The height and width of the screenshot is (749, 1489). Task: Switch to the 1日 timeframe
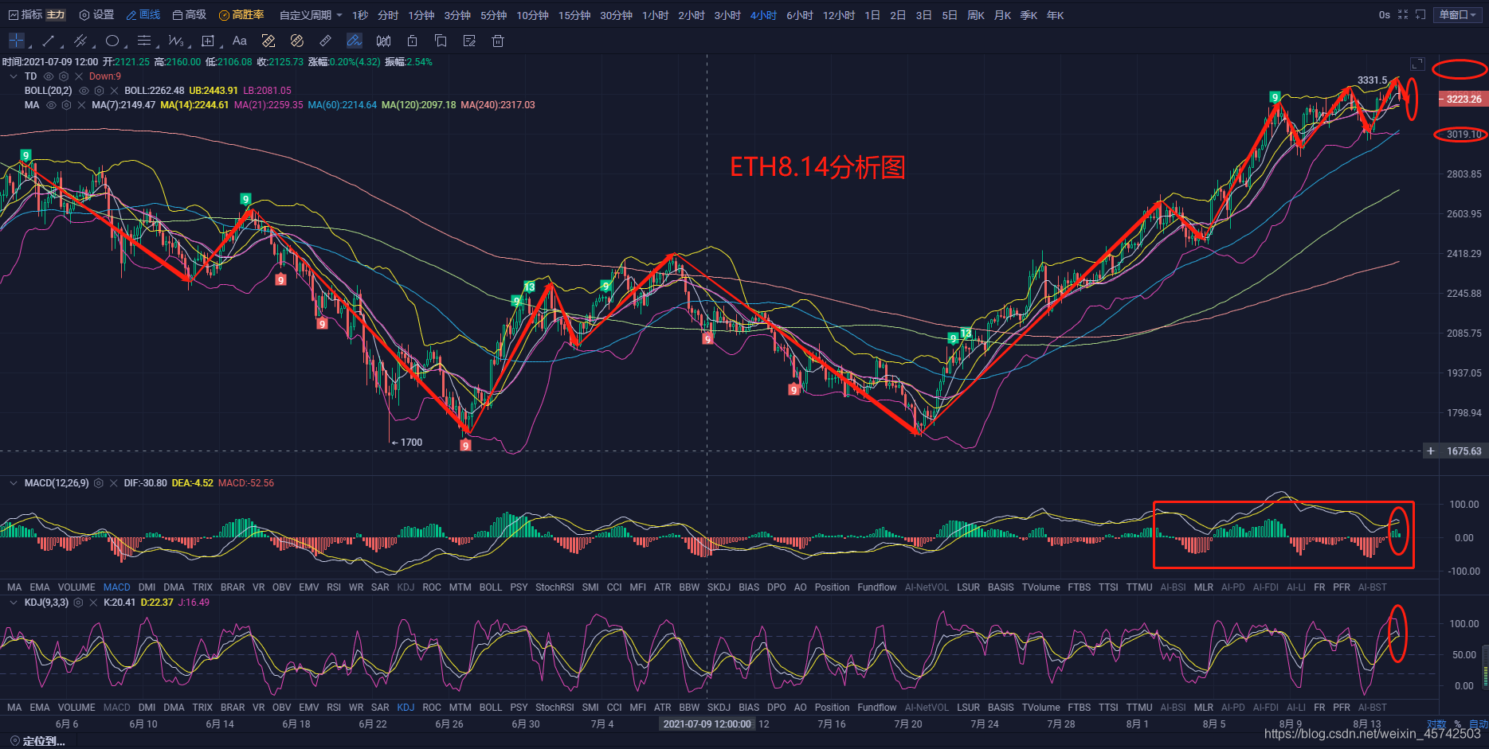(872, 15)
